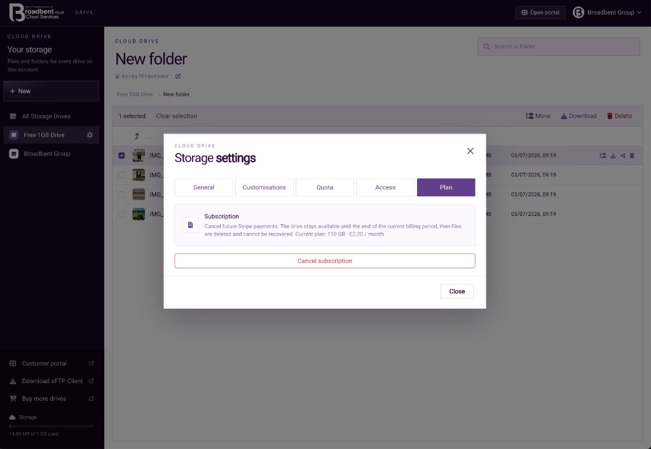Switch to the General tab
Screen dimensions: 651x449
pyautogui.click(x=203, y=187)
